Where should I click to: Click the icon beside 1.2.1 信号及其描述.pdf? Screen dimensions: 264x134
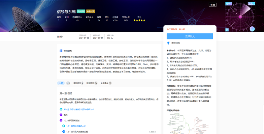[64, 126]
